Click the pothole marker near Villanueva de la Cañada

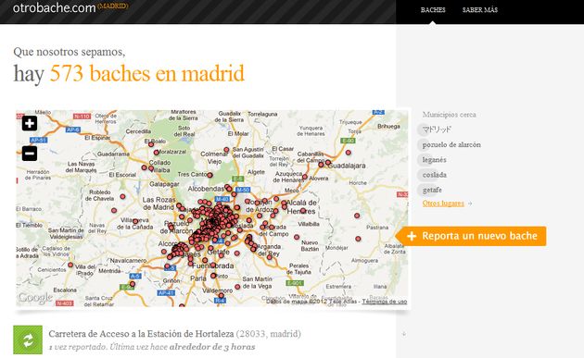click(x=135, y=221)
